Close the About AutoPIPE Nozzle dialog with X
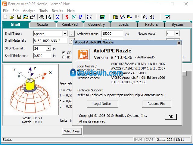This screenshot has width=193, height=145. click(179, 43)
